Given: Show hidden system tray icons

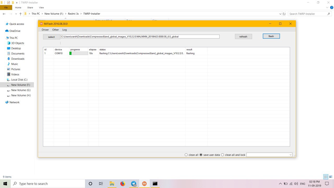Looking at the screenshot, I should [x=281, y=184].
